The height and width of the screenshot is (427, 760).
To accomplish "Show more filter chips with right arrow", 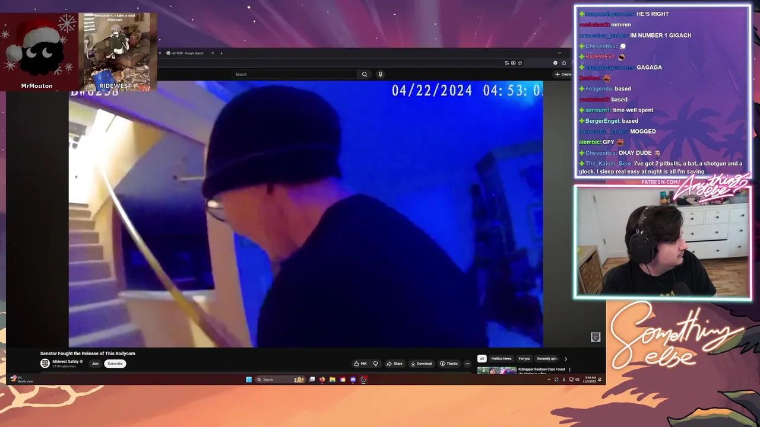I will coord(565,359).
